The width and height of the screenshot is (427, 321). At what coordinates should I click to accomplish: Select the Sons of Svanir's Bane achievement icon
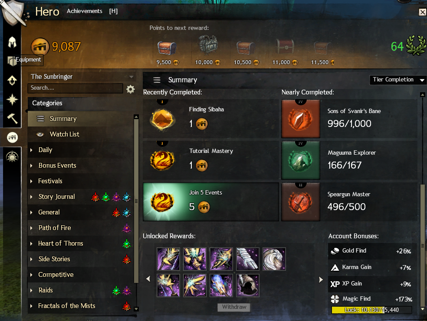click(x=301, y=119)
